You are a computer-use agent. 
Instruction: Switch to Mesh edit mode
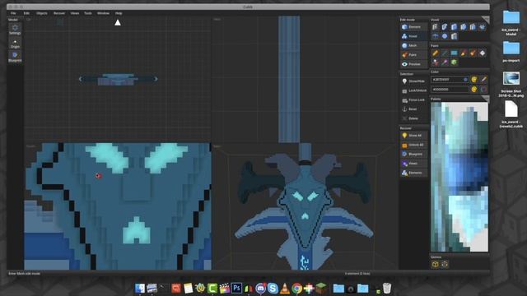pyautogui.click(x=413, y=45)
